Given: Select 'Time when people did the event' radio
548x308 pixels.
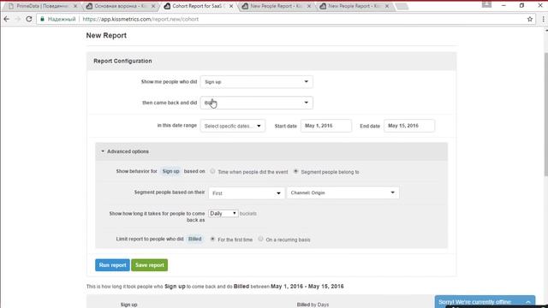Looking at the screenshot, I should 212,171.
